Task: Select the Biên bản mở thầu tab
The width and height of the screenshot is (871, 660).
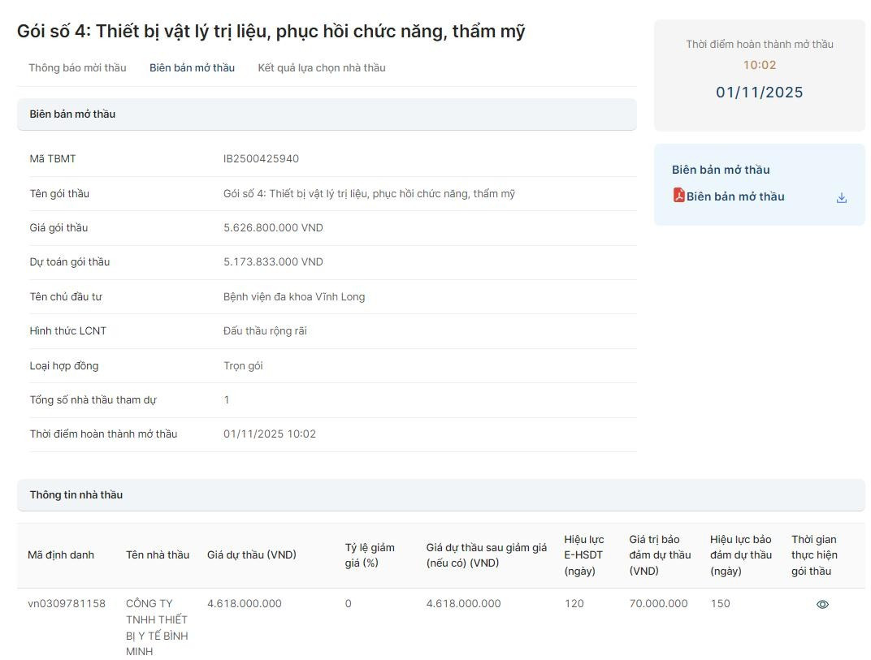Action: (192, 67)
